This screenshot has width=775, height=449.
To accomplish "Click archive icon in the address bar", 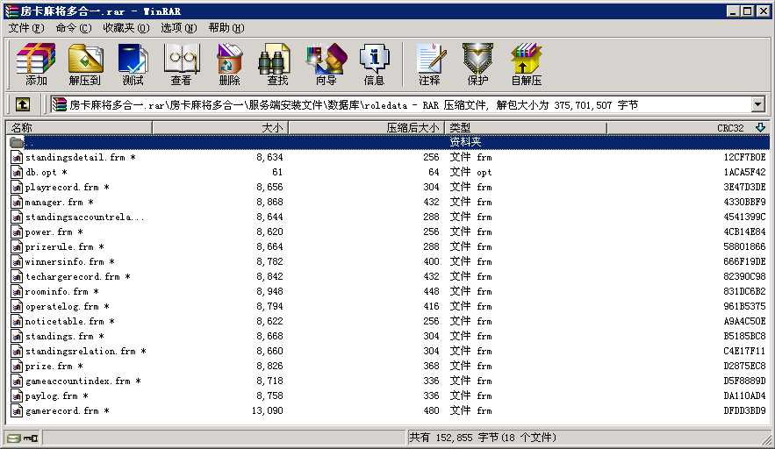I will pos(60,104).
